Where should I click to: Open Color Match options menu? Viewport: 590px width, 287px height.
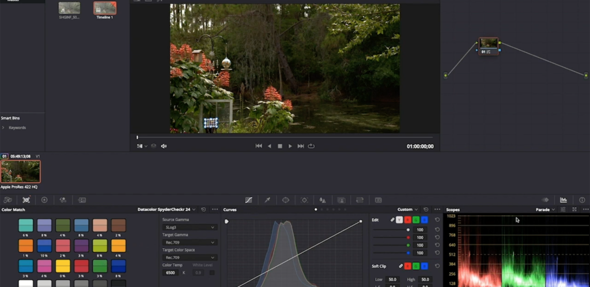click(x=215, y=210)
